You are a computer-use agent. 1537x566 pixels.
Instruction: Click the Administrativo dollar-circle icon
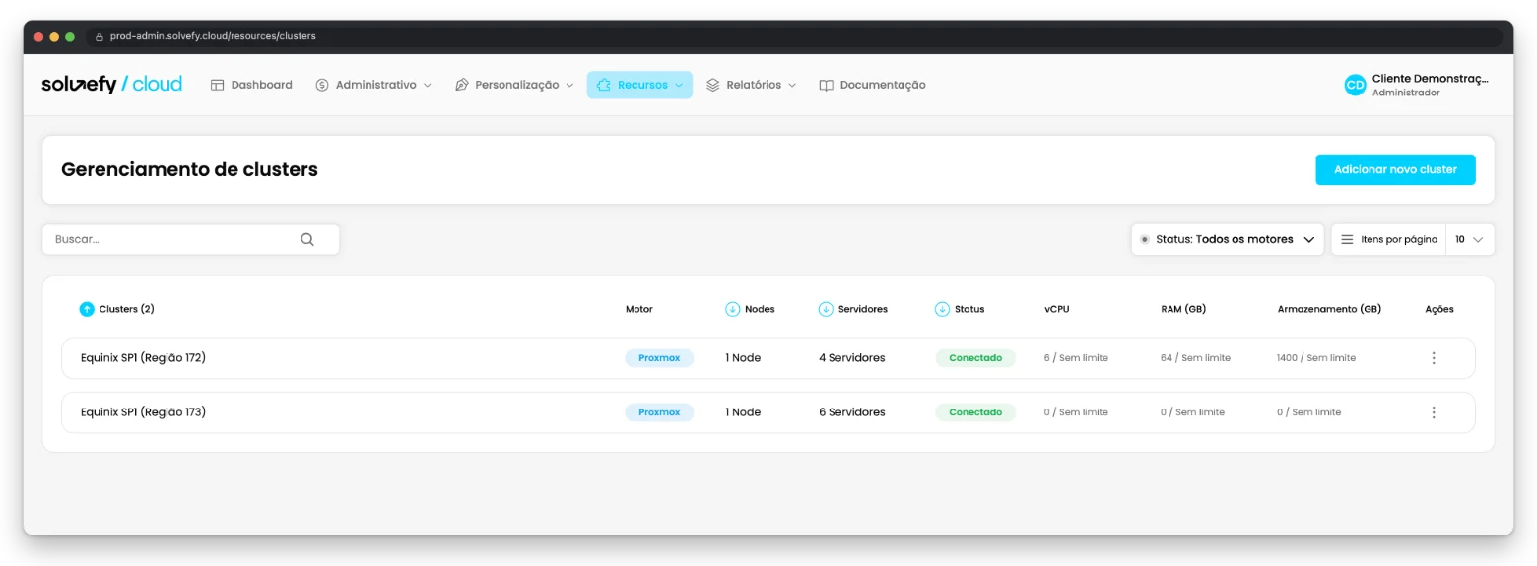tap(322, 85)
